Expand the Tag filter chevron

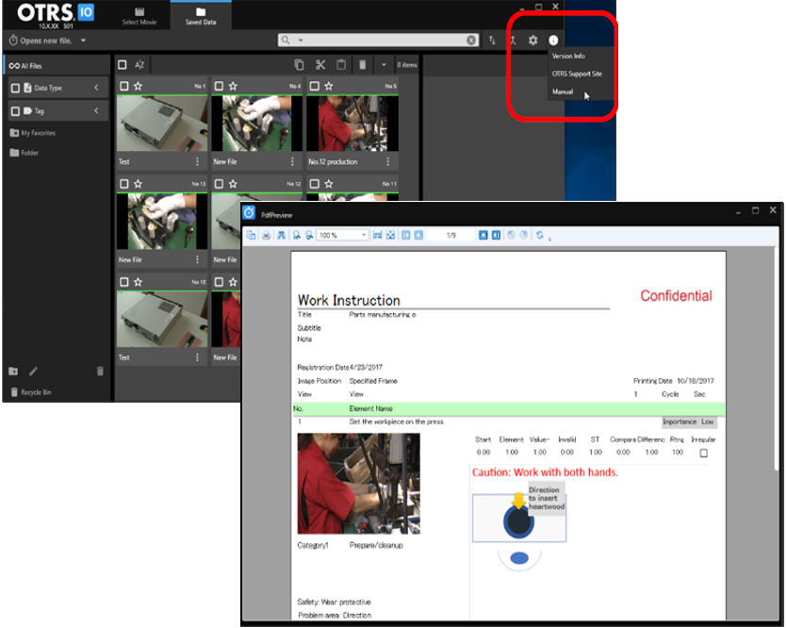pyautogui.click(x=96, y=111)
